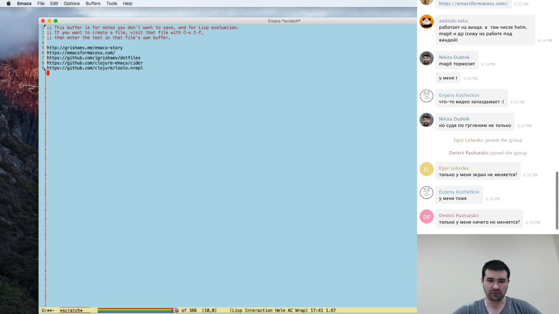Click the 'только у меня экран не меняется?' message
The height and width of the screenshot is (314, 559).
coord(478,175)
